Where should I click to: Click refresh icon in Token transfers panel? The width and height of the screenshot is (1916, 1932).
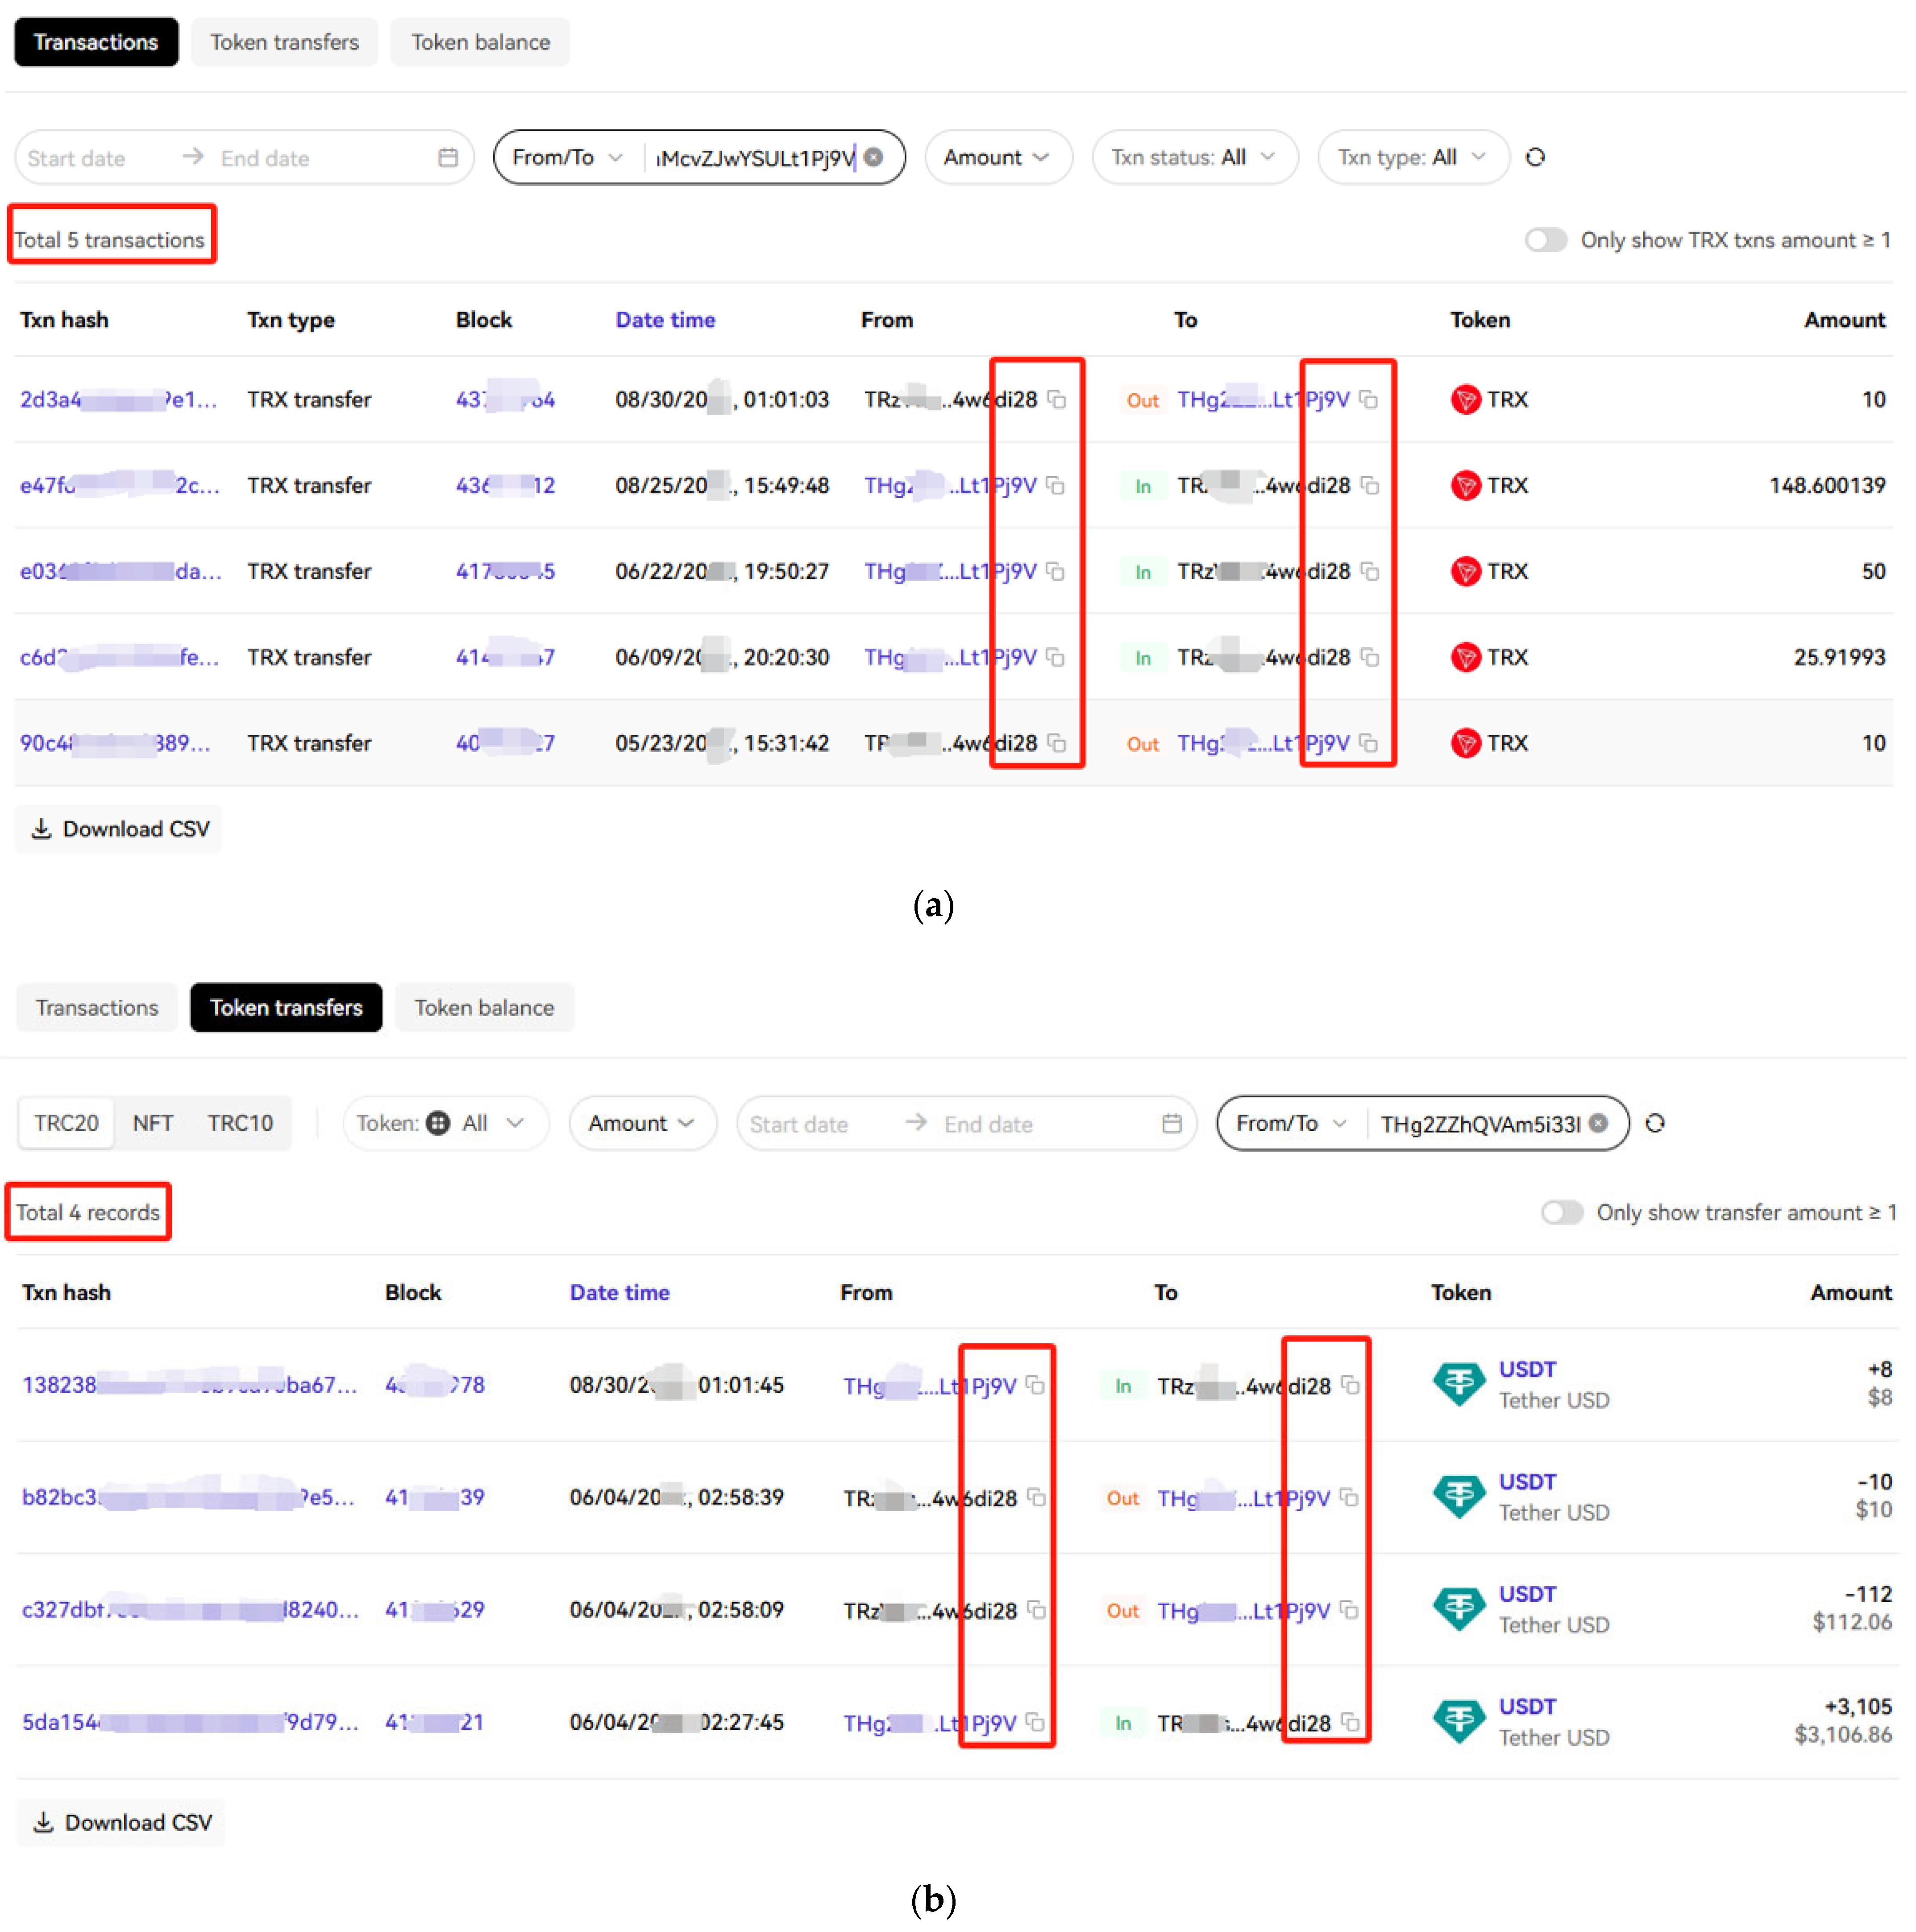tap(1655, 1124)
